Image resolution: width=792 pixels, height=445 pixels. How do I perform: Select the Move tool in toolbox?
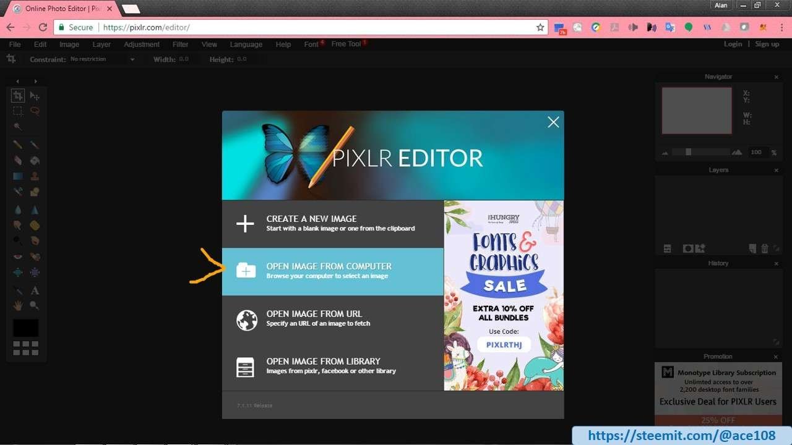point(35,96)
